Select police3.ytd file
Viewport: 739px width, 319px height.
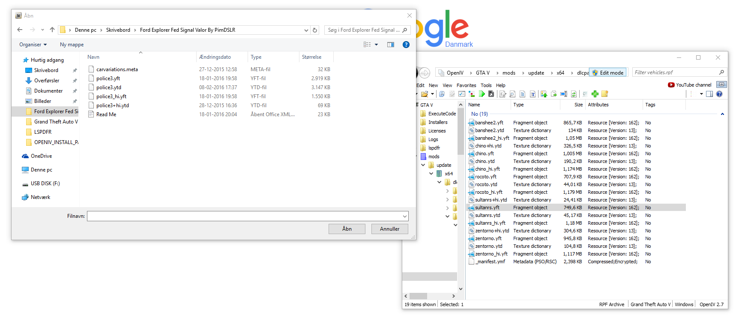[109, 87]
